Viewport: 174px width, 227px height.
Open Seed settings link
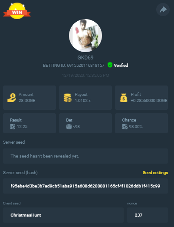[155, 173]
